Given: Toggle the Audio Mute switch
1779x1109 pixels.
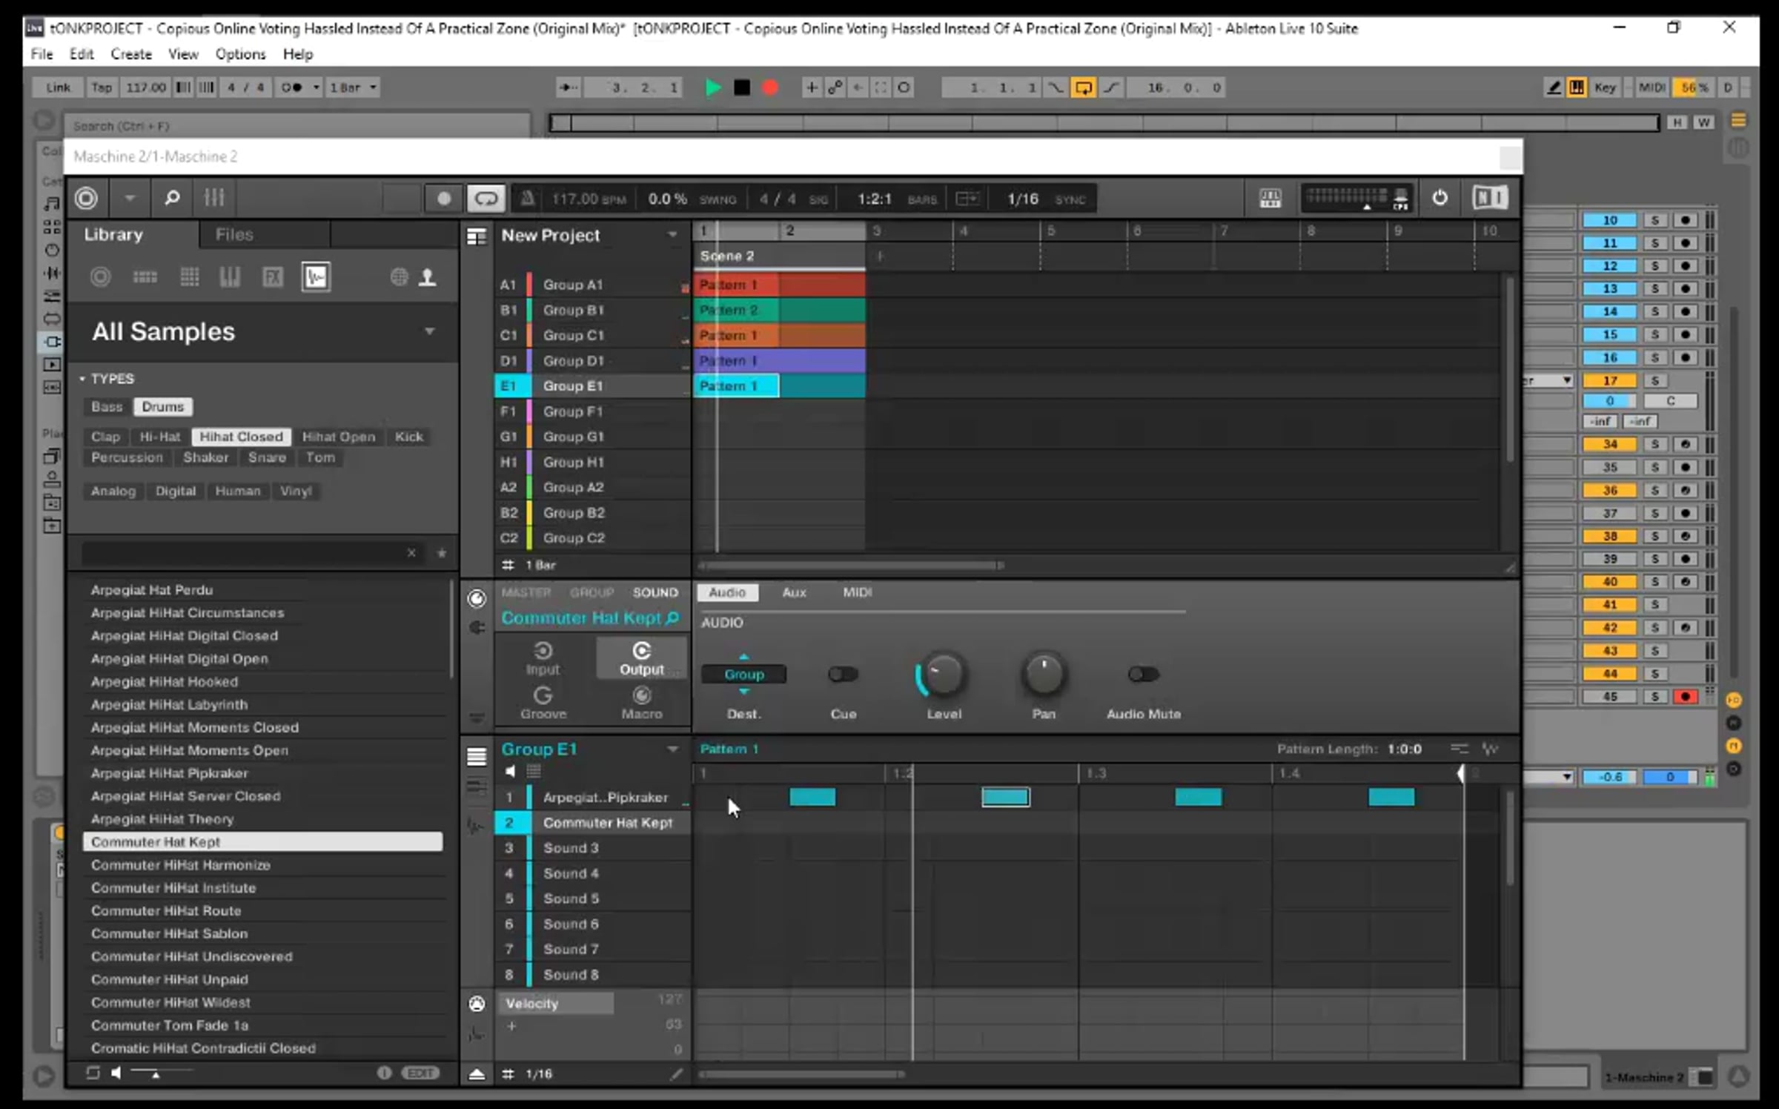Looking at the screenshot, I should (x=1143, y=674).
